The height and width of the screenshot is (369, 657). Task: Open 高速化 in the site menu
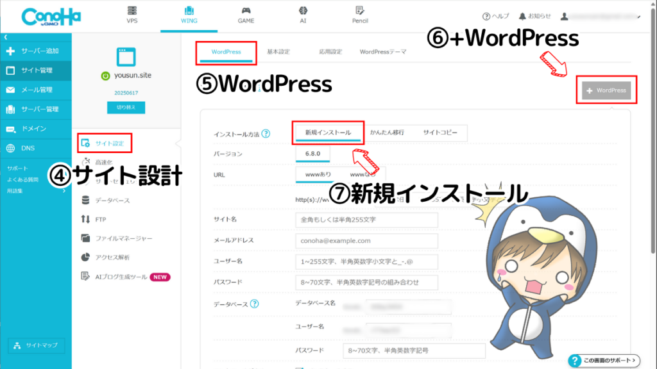[x=103, y=162]
